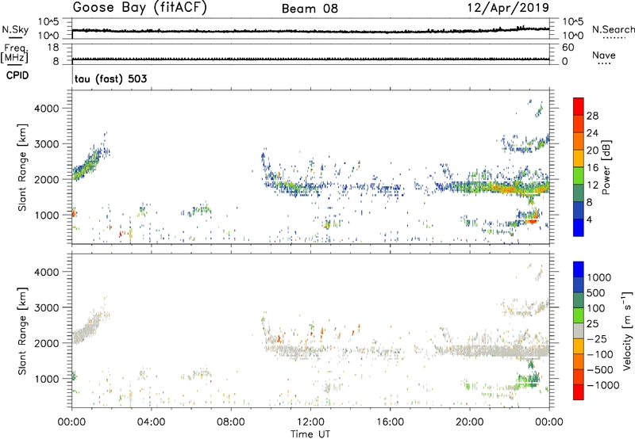The image size is (635, 439).
Task: Select the "Beam 08" header label
Action: pos(310,9)
